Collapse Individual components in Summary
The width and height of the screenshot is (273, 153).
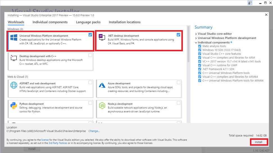point(196,43)
